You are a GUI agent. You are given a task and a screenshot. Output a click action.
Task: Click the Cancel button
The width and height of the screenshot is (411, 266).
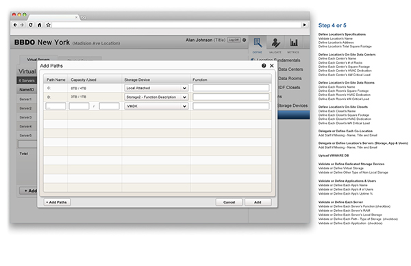[229, 202]
